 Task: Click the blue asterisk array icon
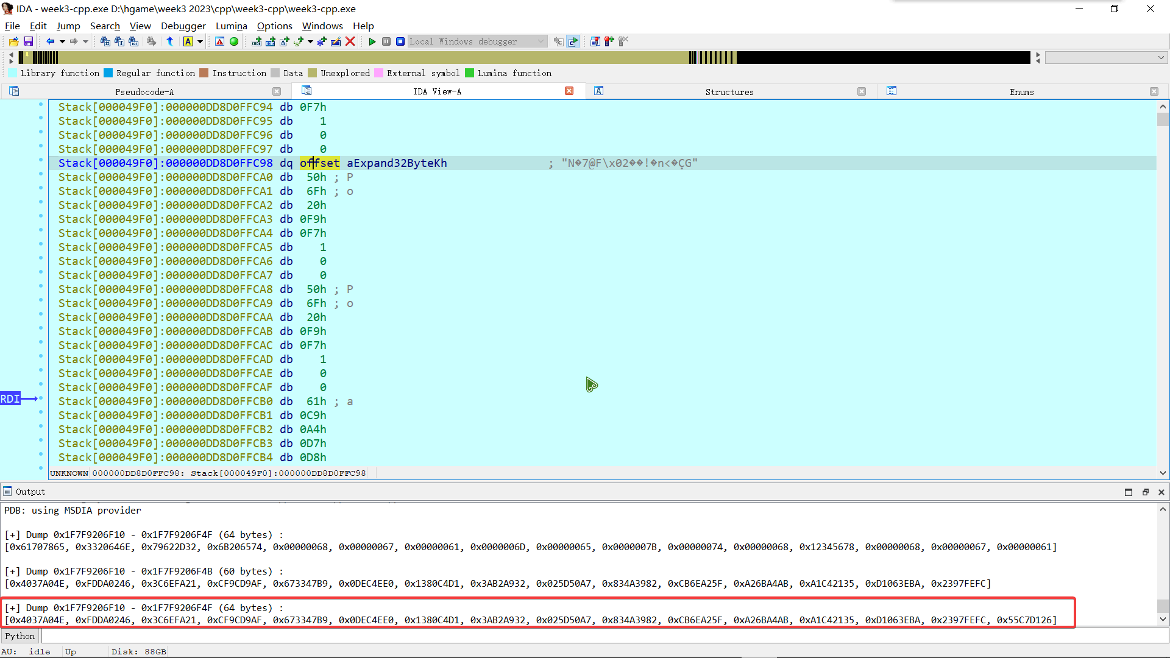322,41
